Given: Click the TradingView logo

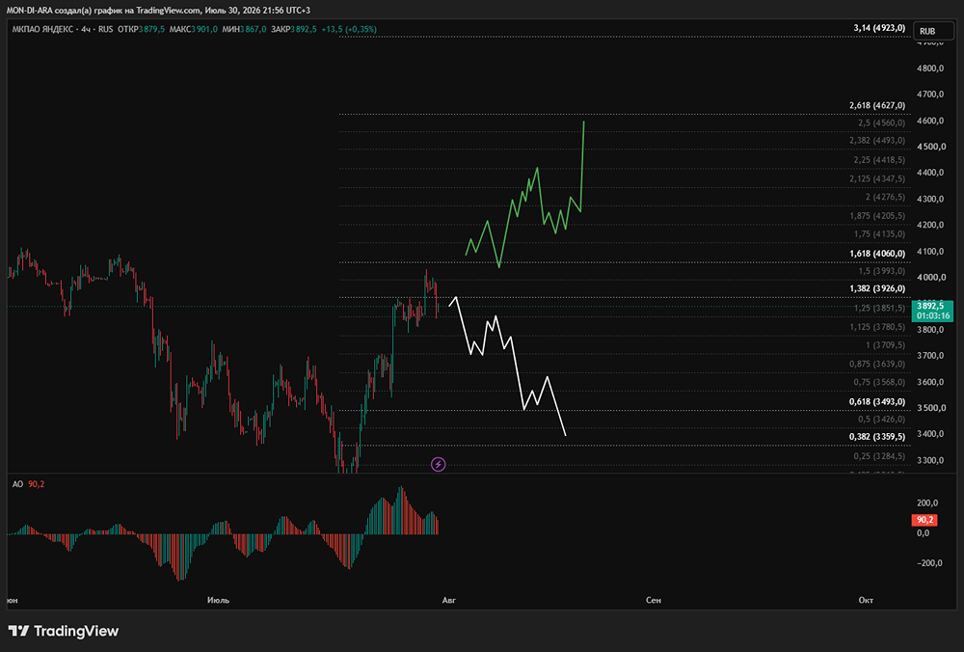Looking at the screenshot, I should click(64, 631).
